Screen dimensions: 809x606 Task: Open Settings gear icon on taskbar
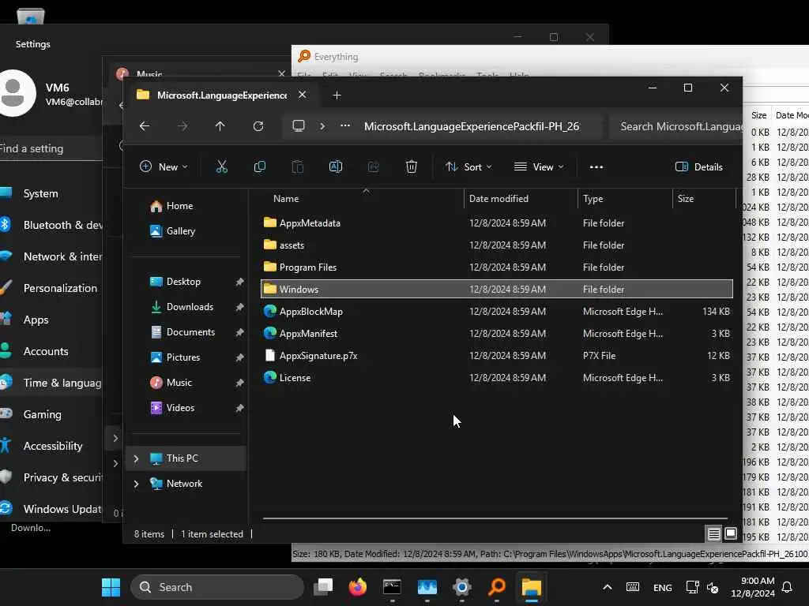(461, 587)
